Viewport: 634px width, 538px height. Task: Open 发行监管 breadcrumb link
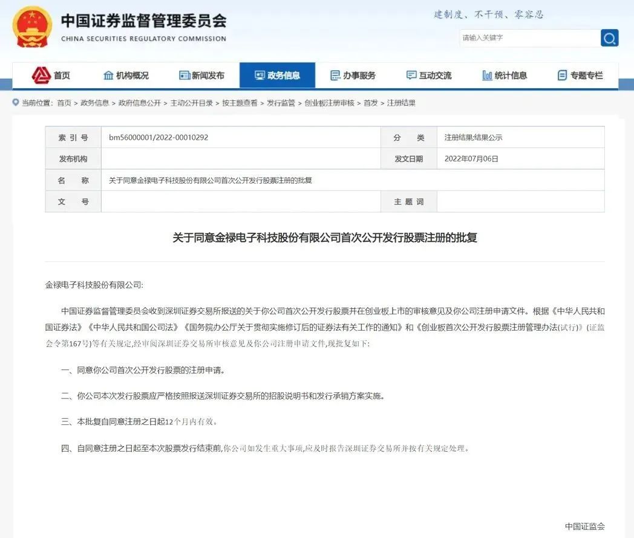pos(281,103)
